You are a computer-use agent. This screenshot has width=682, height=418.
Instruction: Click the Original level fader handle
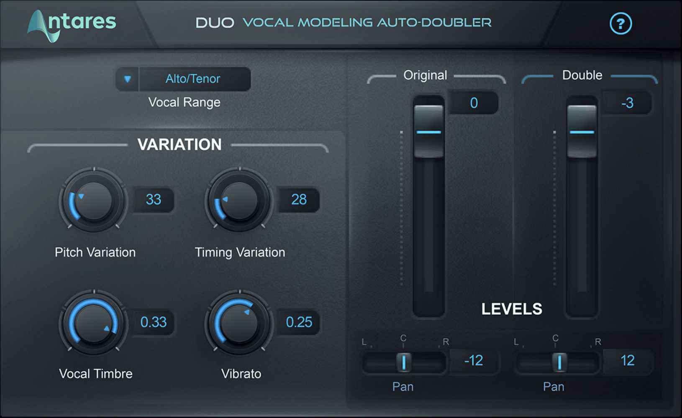pyautogui.click(x=428, y=131)
